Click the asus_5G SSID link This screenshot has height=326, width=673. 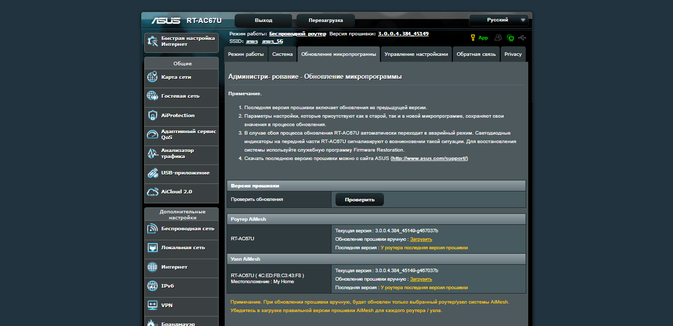273,41
